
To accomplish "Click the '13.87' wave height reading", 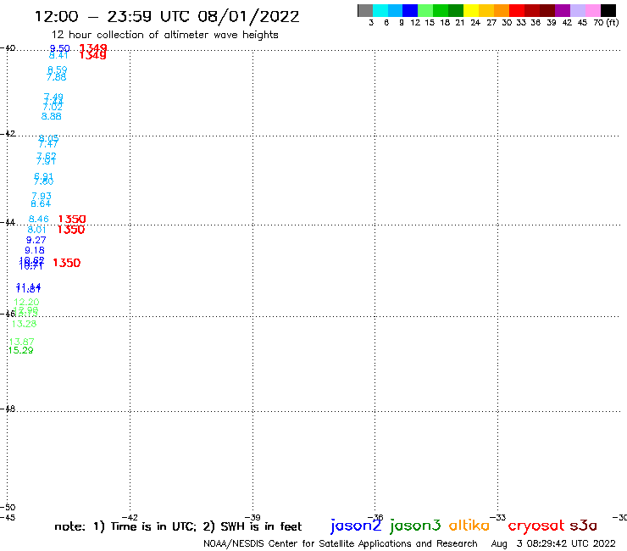I will click(x=21, y=342).
